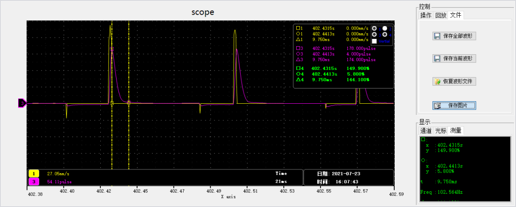Select cursor channel 3 radio button

[375, 35]
